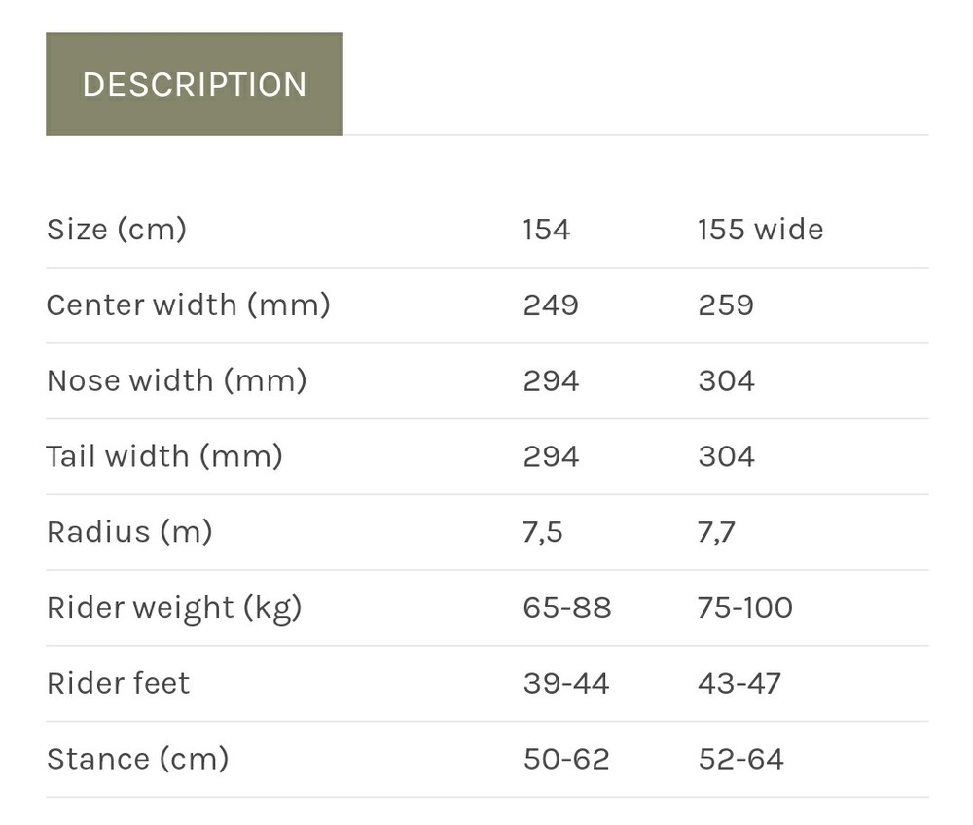The height and width of the screenshot is (825, 973).
Task: Select the 155 wide column header
Action: [x=760, y=230]
